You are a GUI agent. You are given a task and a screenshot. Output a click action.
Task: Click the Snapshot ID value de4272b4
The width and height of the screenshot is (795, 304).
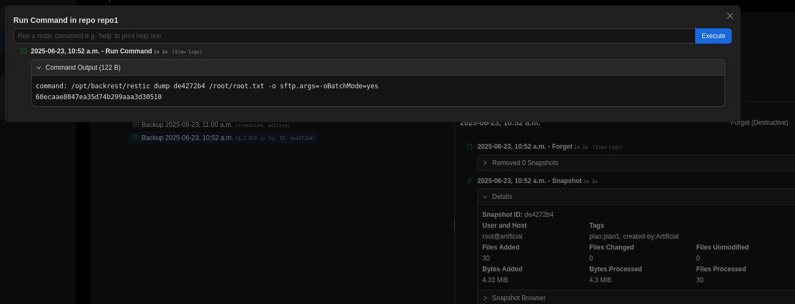click(539, 215)
